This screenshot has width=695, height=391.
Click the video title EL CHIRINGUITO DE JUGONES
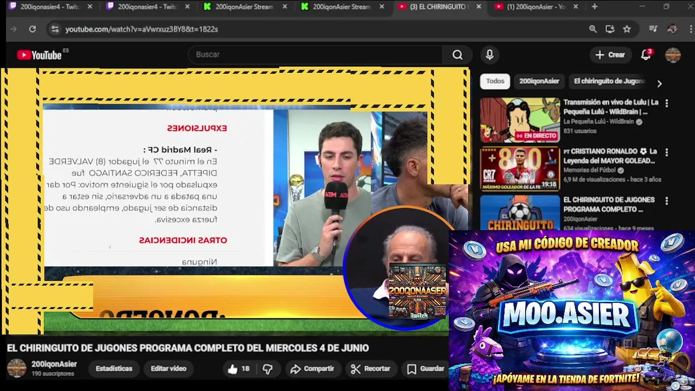[188, 348]
